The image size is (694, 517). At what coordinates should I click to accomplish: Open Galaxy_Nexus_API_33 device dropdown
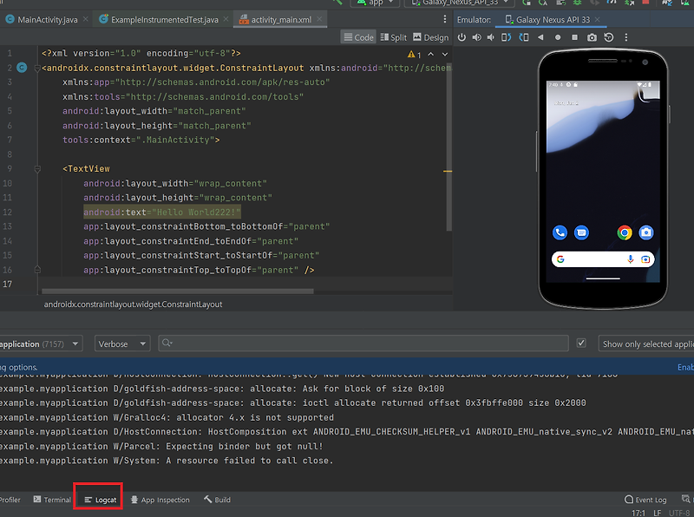click(460, 3)
